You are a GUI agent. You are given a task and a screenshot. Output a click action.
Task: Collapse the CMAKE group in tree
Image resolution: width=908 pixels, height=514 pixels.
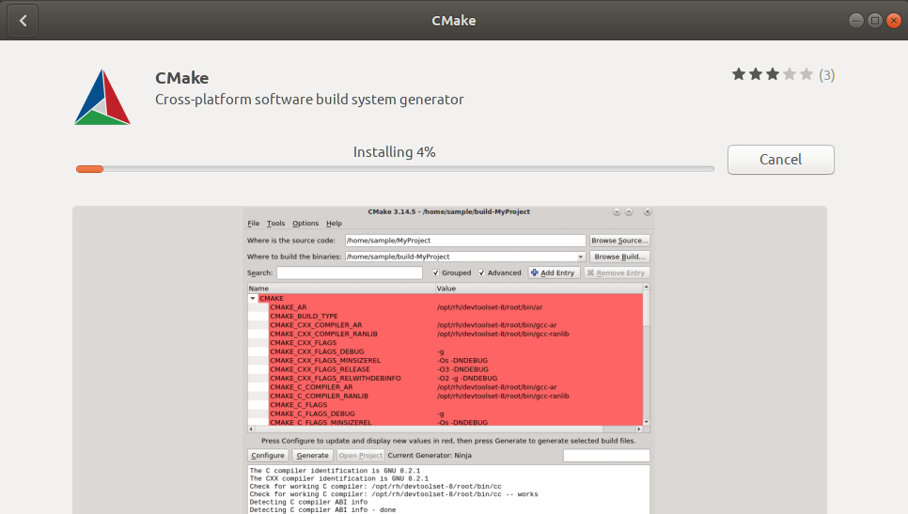tap(252, 299)
